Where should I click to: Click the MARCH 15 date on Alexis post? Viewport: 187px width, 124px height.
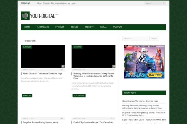click(x=28, y=70)
